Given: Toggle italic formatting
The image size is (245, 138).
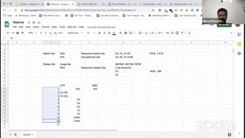Looking at the screenshot, I should coord(104,33).
